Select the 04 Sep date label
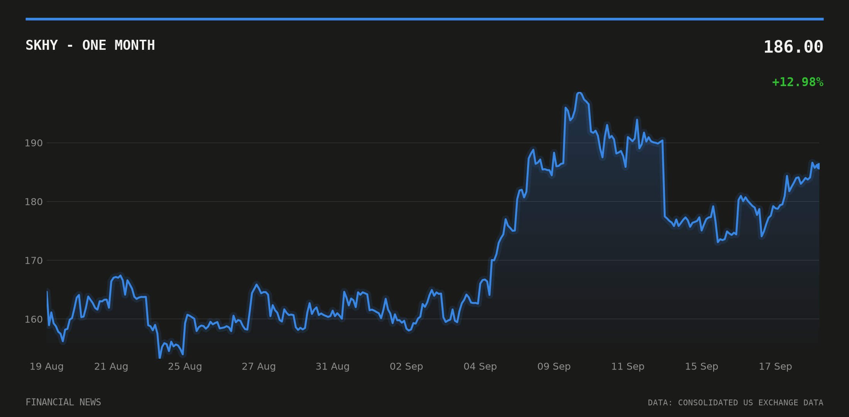This screenshot has width=849, height=417. coord(480,366)
